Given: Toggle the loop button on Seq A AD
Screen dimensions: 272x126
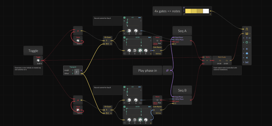Looking at the screenshot, I should pyautogui.click(x=140, y=34).
